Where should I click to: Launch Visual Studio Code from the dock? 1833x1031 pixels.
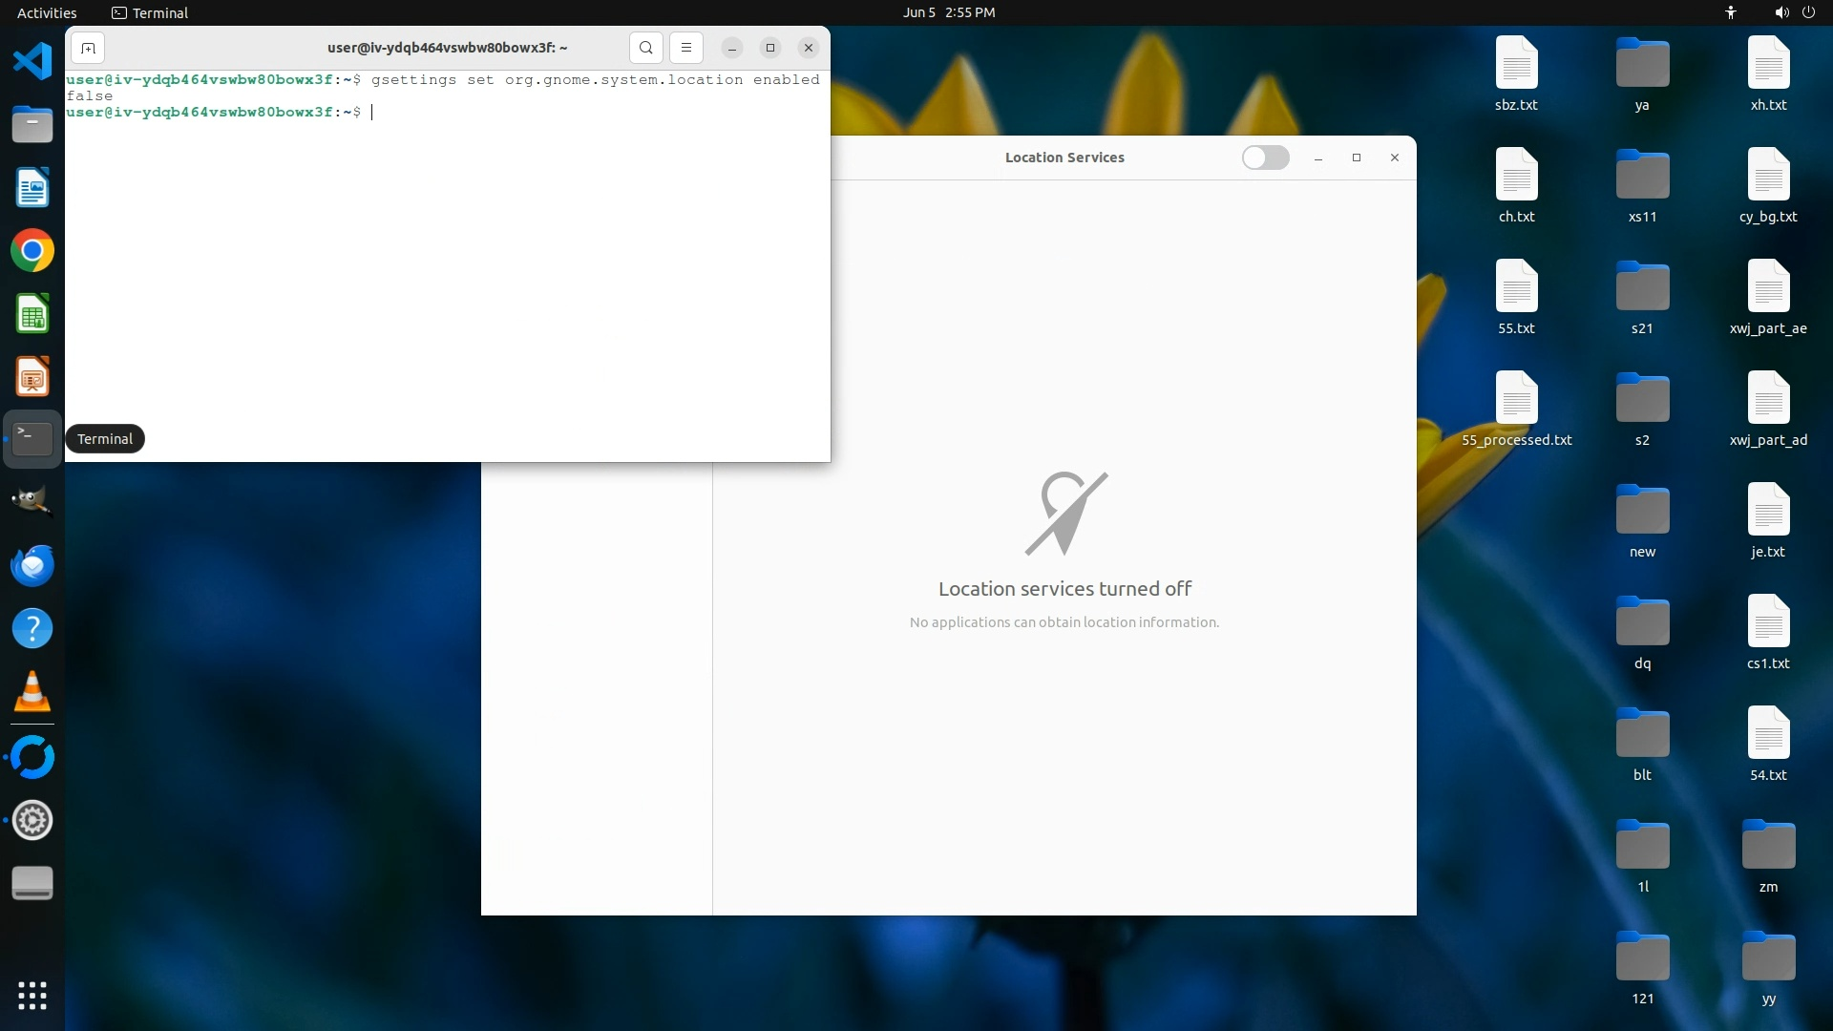tap(32, 62)
